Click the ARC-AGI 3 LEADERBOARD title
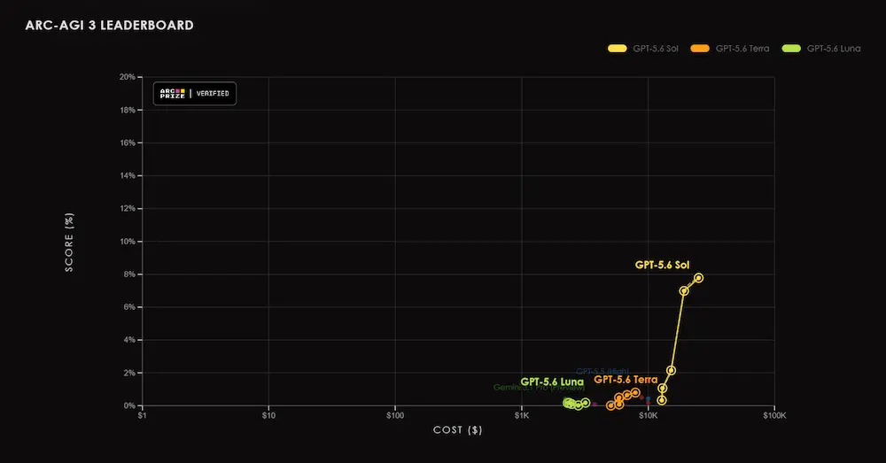The image size is (886, 463). (109, 26)
